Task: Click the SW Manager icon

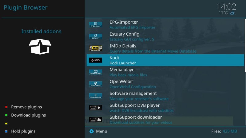Action: (x=95, y=96)
